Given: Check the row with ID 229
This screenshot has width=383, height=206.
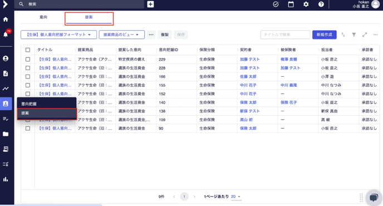Looking at the screenshot, I should [x=28, y=60].
